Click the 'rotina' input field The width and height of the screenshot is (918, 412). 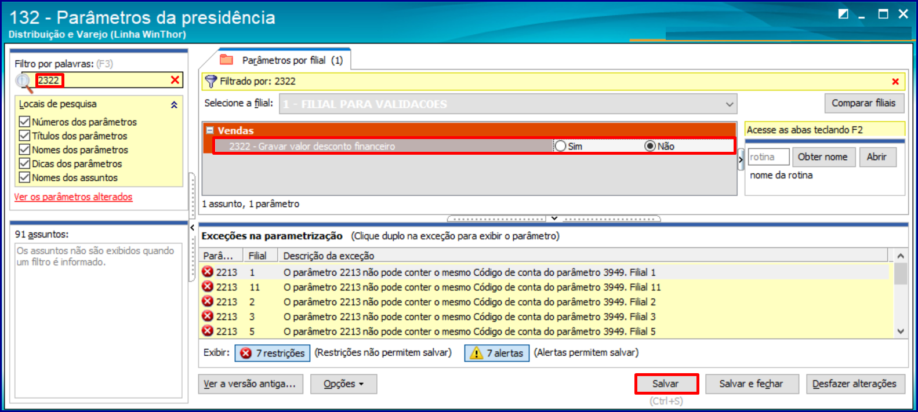click(x=768, y=157)
